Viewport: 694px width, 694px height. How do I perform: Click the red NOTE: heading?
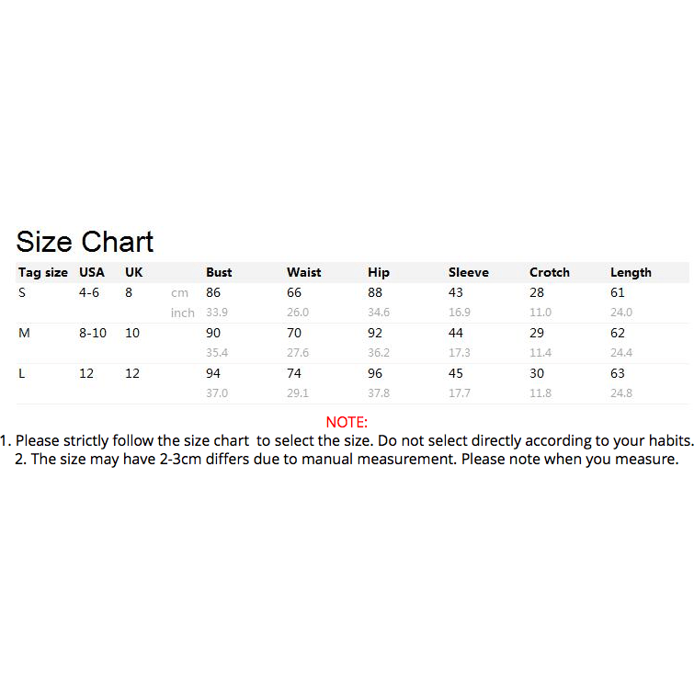point(347,422)
